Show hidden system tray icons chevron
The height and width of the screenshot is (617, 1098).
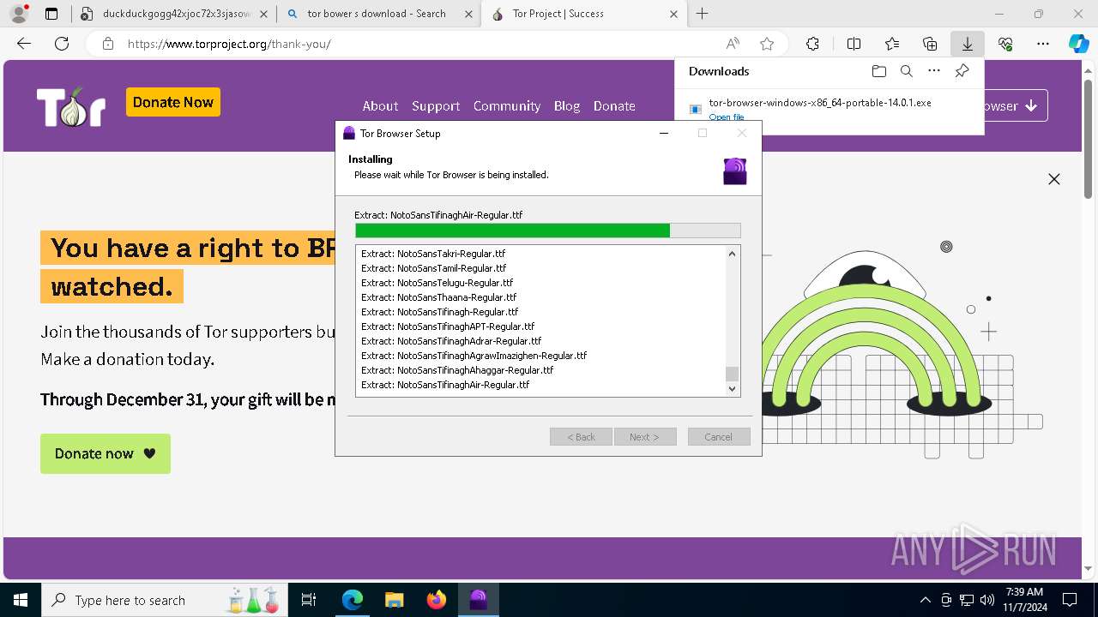click(x=925, y=600)
